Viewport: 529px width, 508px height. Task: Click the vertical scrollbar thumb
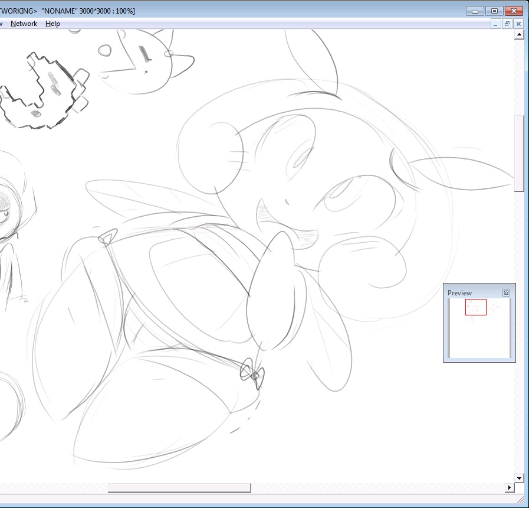pos(519,154)
